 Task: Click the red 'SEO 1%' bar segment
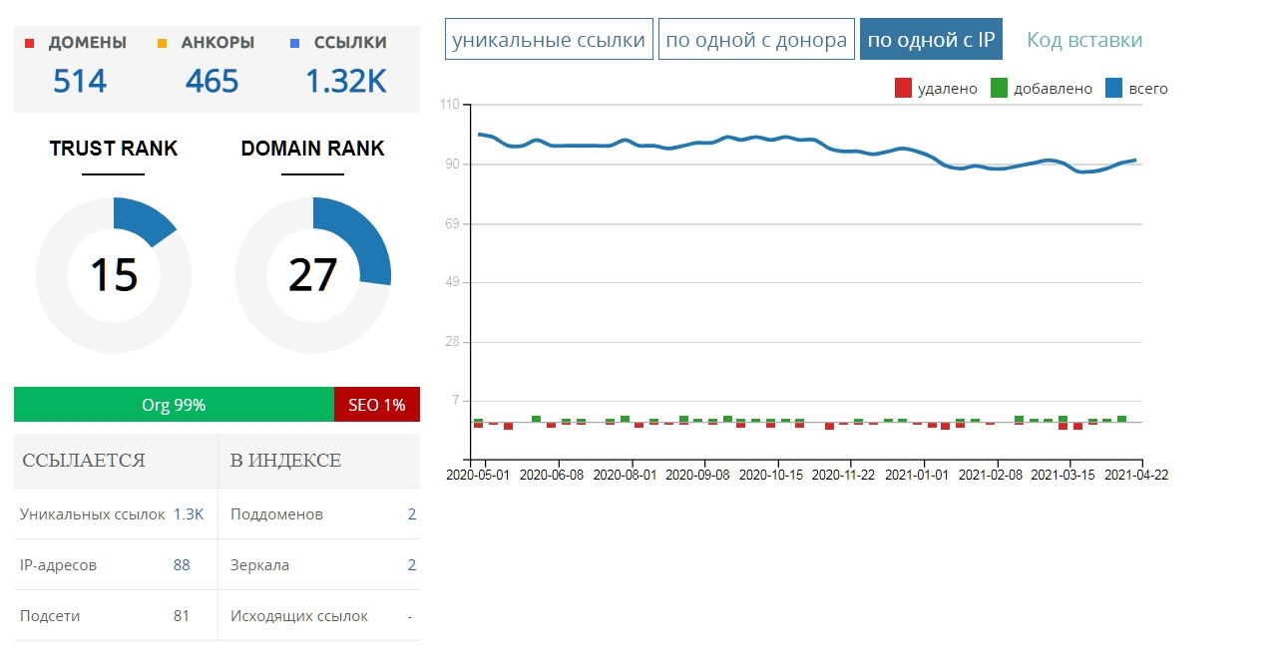(377, 405)
